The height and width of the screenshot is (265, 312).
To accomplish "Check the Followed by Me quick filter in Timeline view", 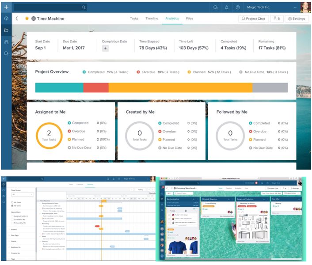I will (12, 223).
